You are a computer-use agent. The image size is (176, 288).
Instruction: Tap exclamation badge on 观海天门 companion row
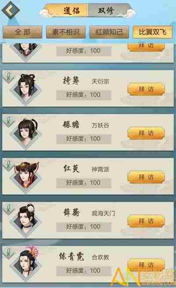click(8, 209)
